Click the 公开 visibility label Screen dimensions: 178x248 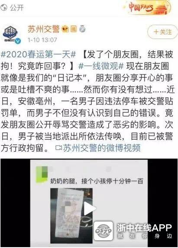pyautogui.click(x=17, y=8)
